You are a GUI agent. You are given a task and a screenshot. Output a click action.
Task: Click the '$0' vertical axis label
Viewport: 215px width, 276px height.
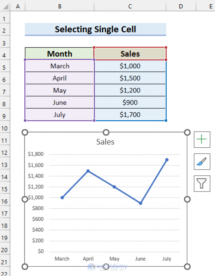(x=41, y=251)
